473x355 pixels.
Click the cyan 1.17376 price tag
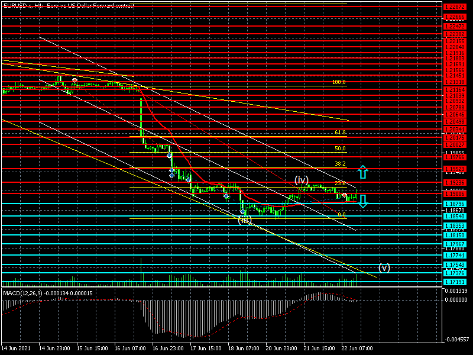click(x=455, y=273)
